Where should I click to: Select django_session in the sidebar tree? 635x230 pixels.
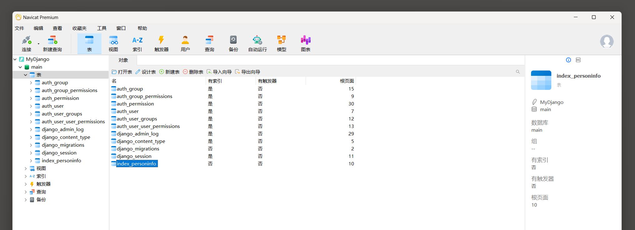coord(59,153)
